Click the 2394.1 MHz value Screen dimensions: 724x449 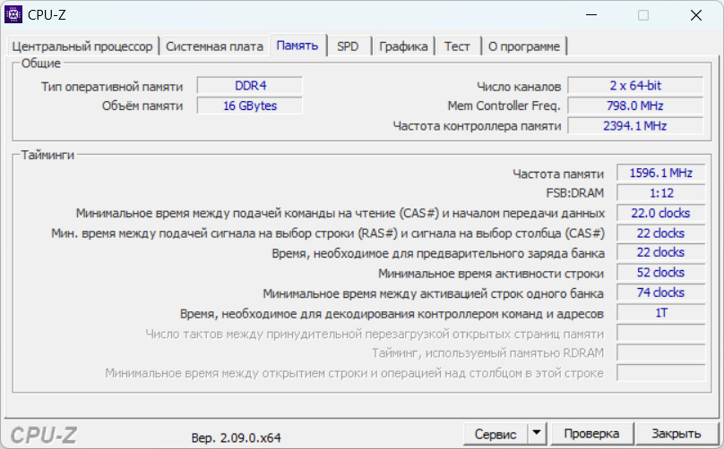(x=635, y=126)
